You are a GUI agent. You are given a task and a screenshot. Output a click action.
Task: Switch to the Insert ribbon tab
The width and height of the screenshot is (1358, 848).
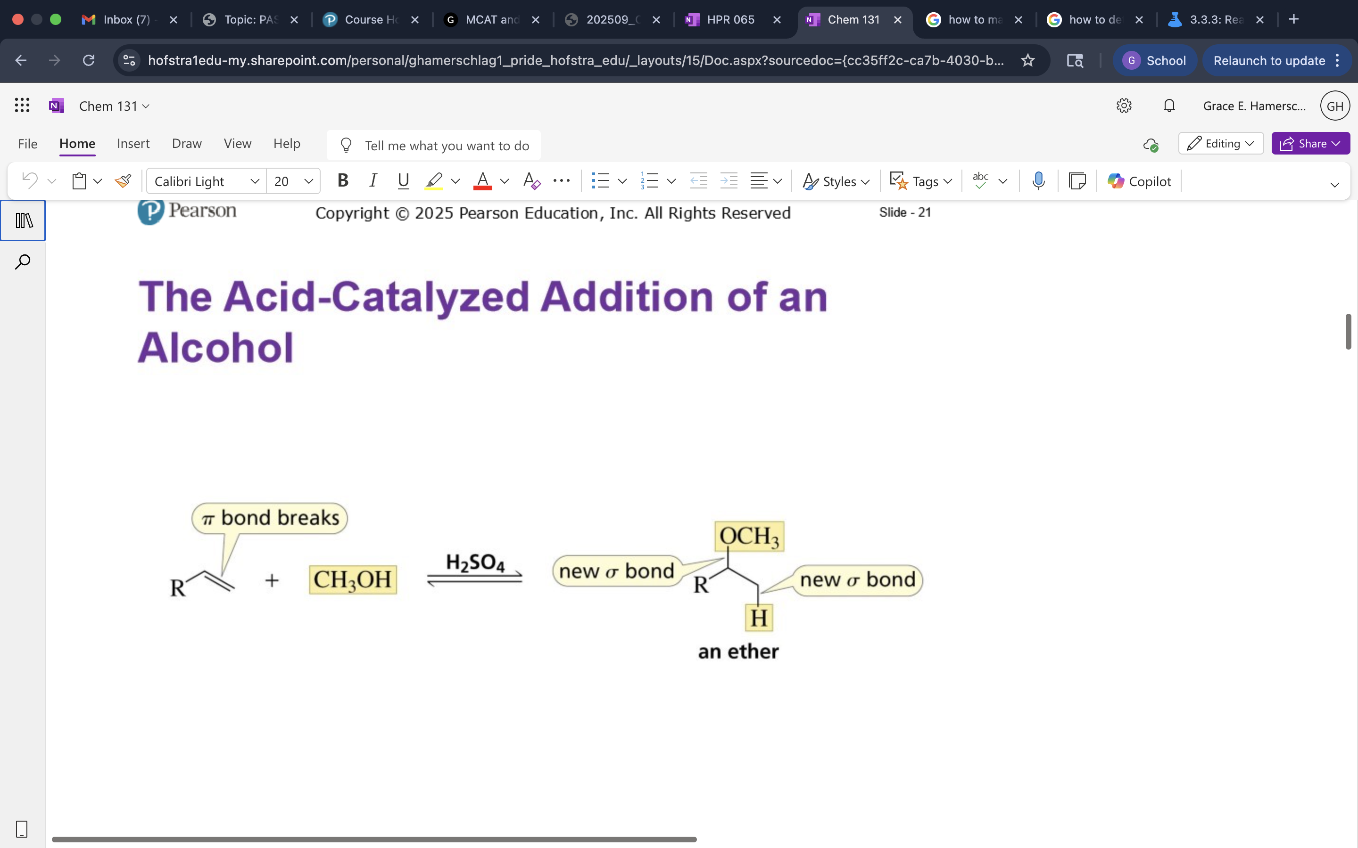133,144
